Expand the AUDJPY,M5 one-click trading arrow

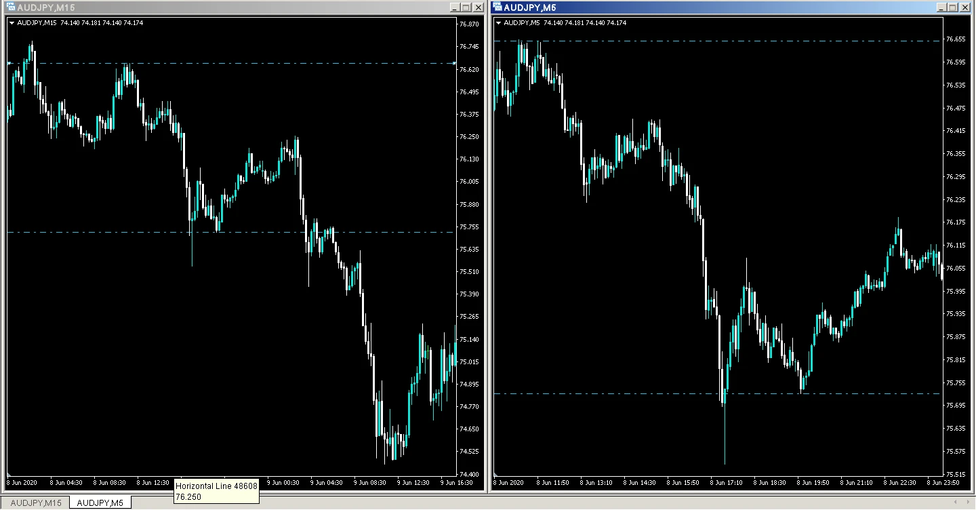click(x=500, y=23)
